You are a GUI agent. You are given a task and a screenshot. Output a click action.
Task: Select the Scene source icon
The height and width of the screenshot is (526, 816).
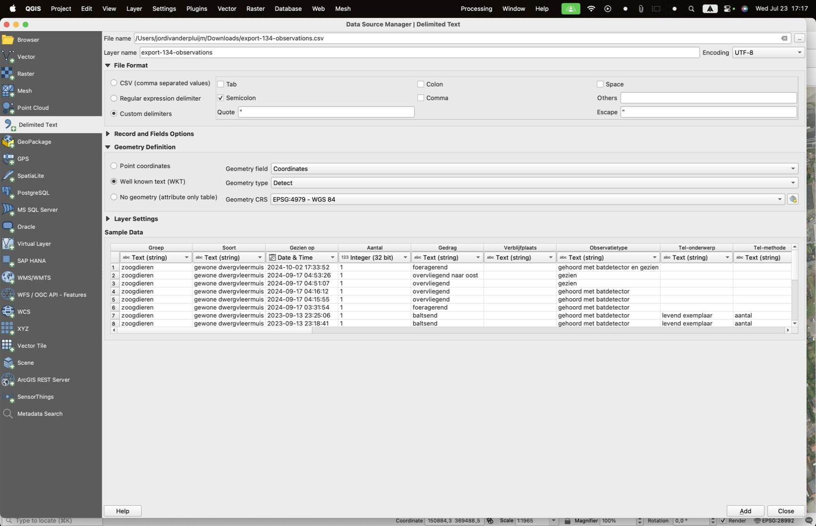8,363
